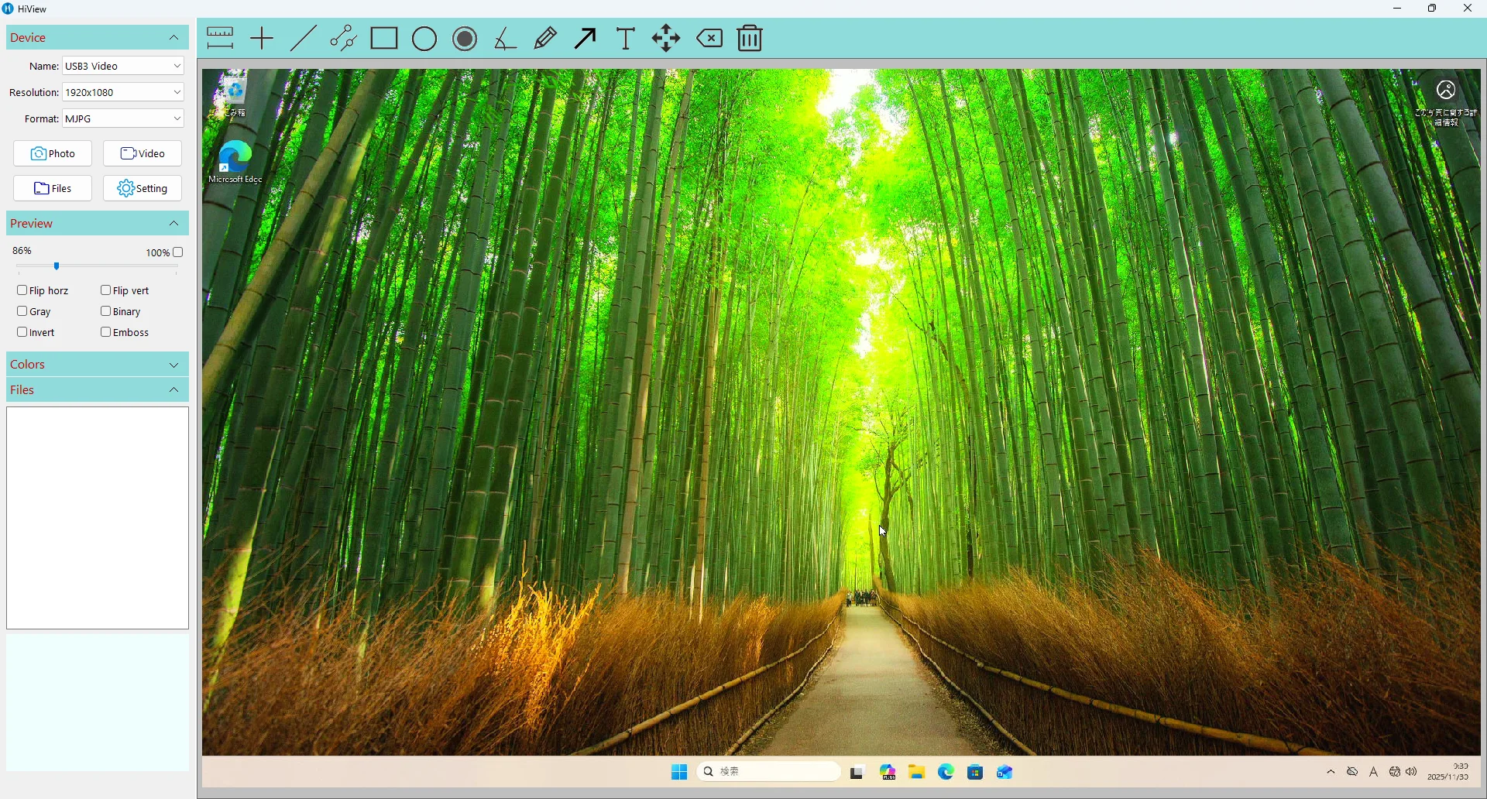The image size is (1487, 799).
Task: Expand the Colors panel section
Action: click(x=98, y=365)
